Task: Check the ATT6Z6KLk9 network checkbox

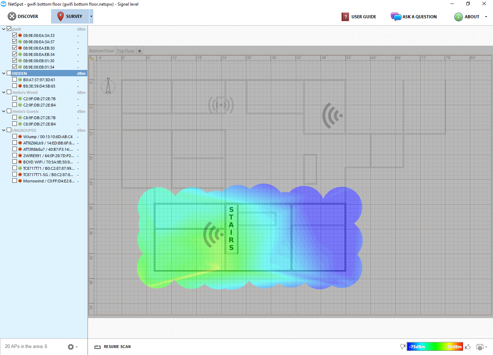Action: 14,143
